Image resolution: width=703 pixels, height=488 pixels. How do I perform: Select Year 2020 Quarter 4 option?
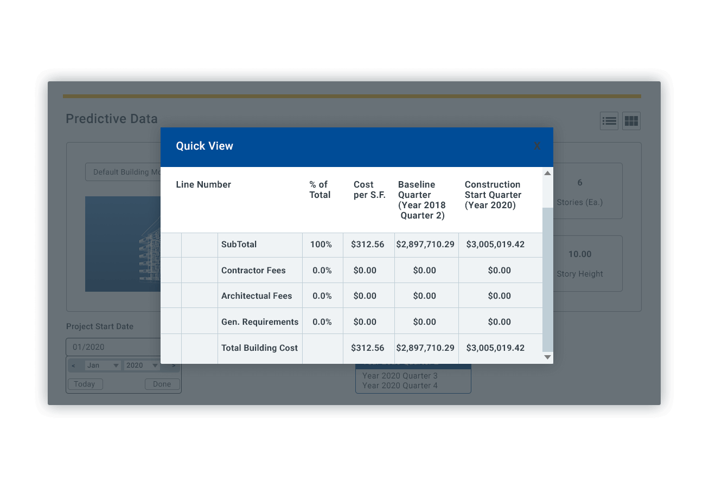[400, 386]
